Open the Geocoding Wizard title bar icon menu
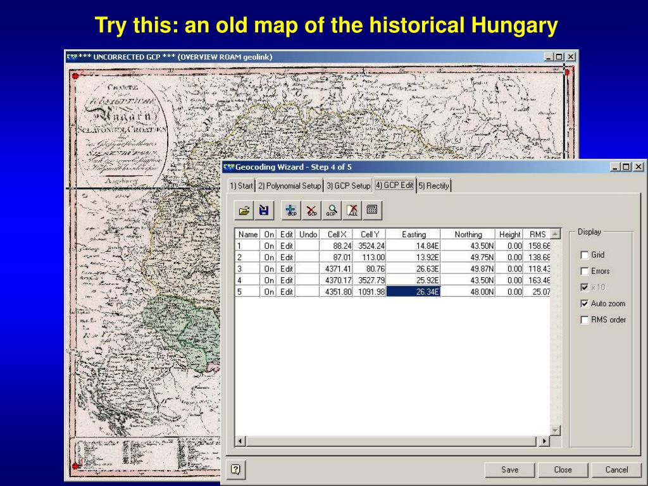Screen dimensions: 648x486 coord(228,167)
